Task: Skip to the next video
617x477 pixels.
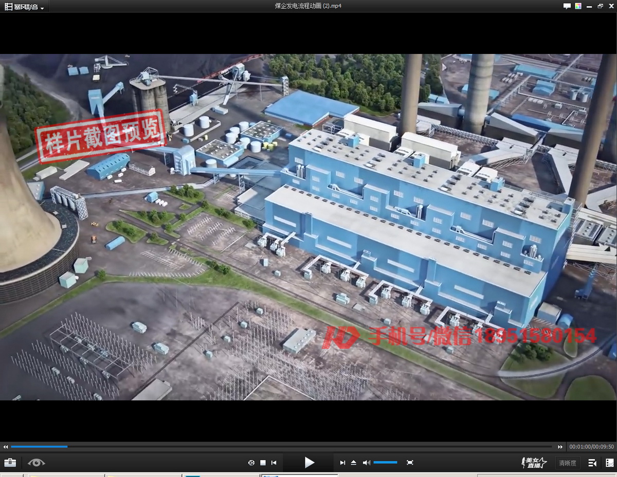Action: point(342,463)
